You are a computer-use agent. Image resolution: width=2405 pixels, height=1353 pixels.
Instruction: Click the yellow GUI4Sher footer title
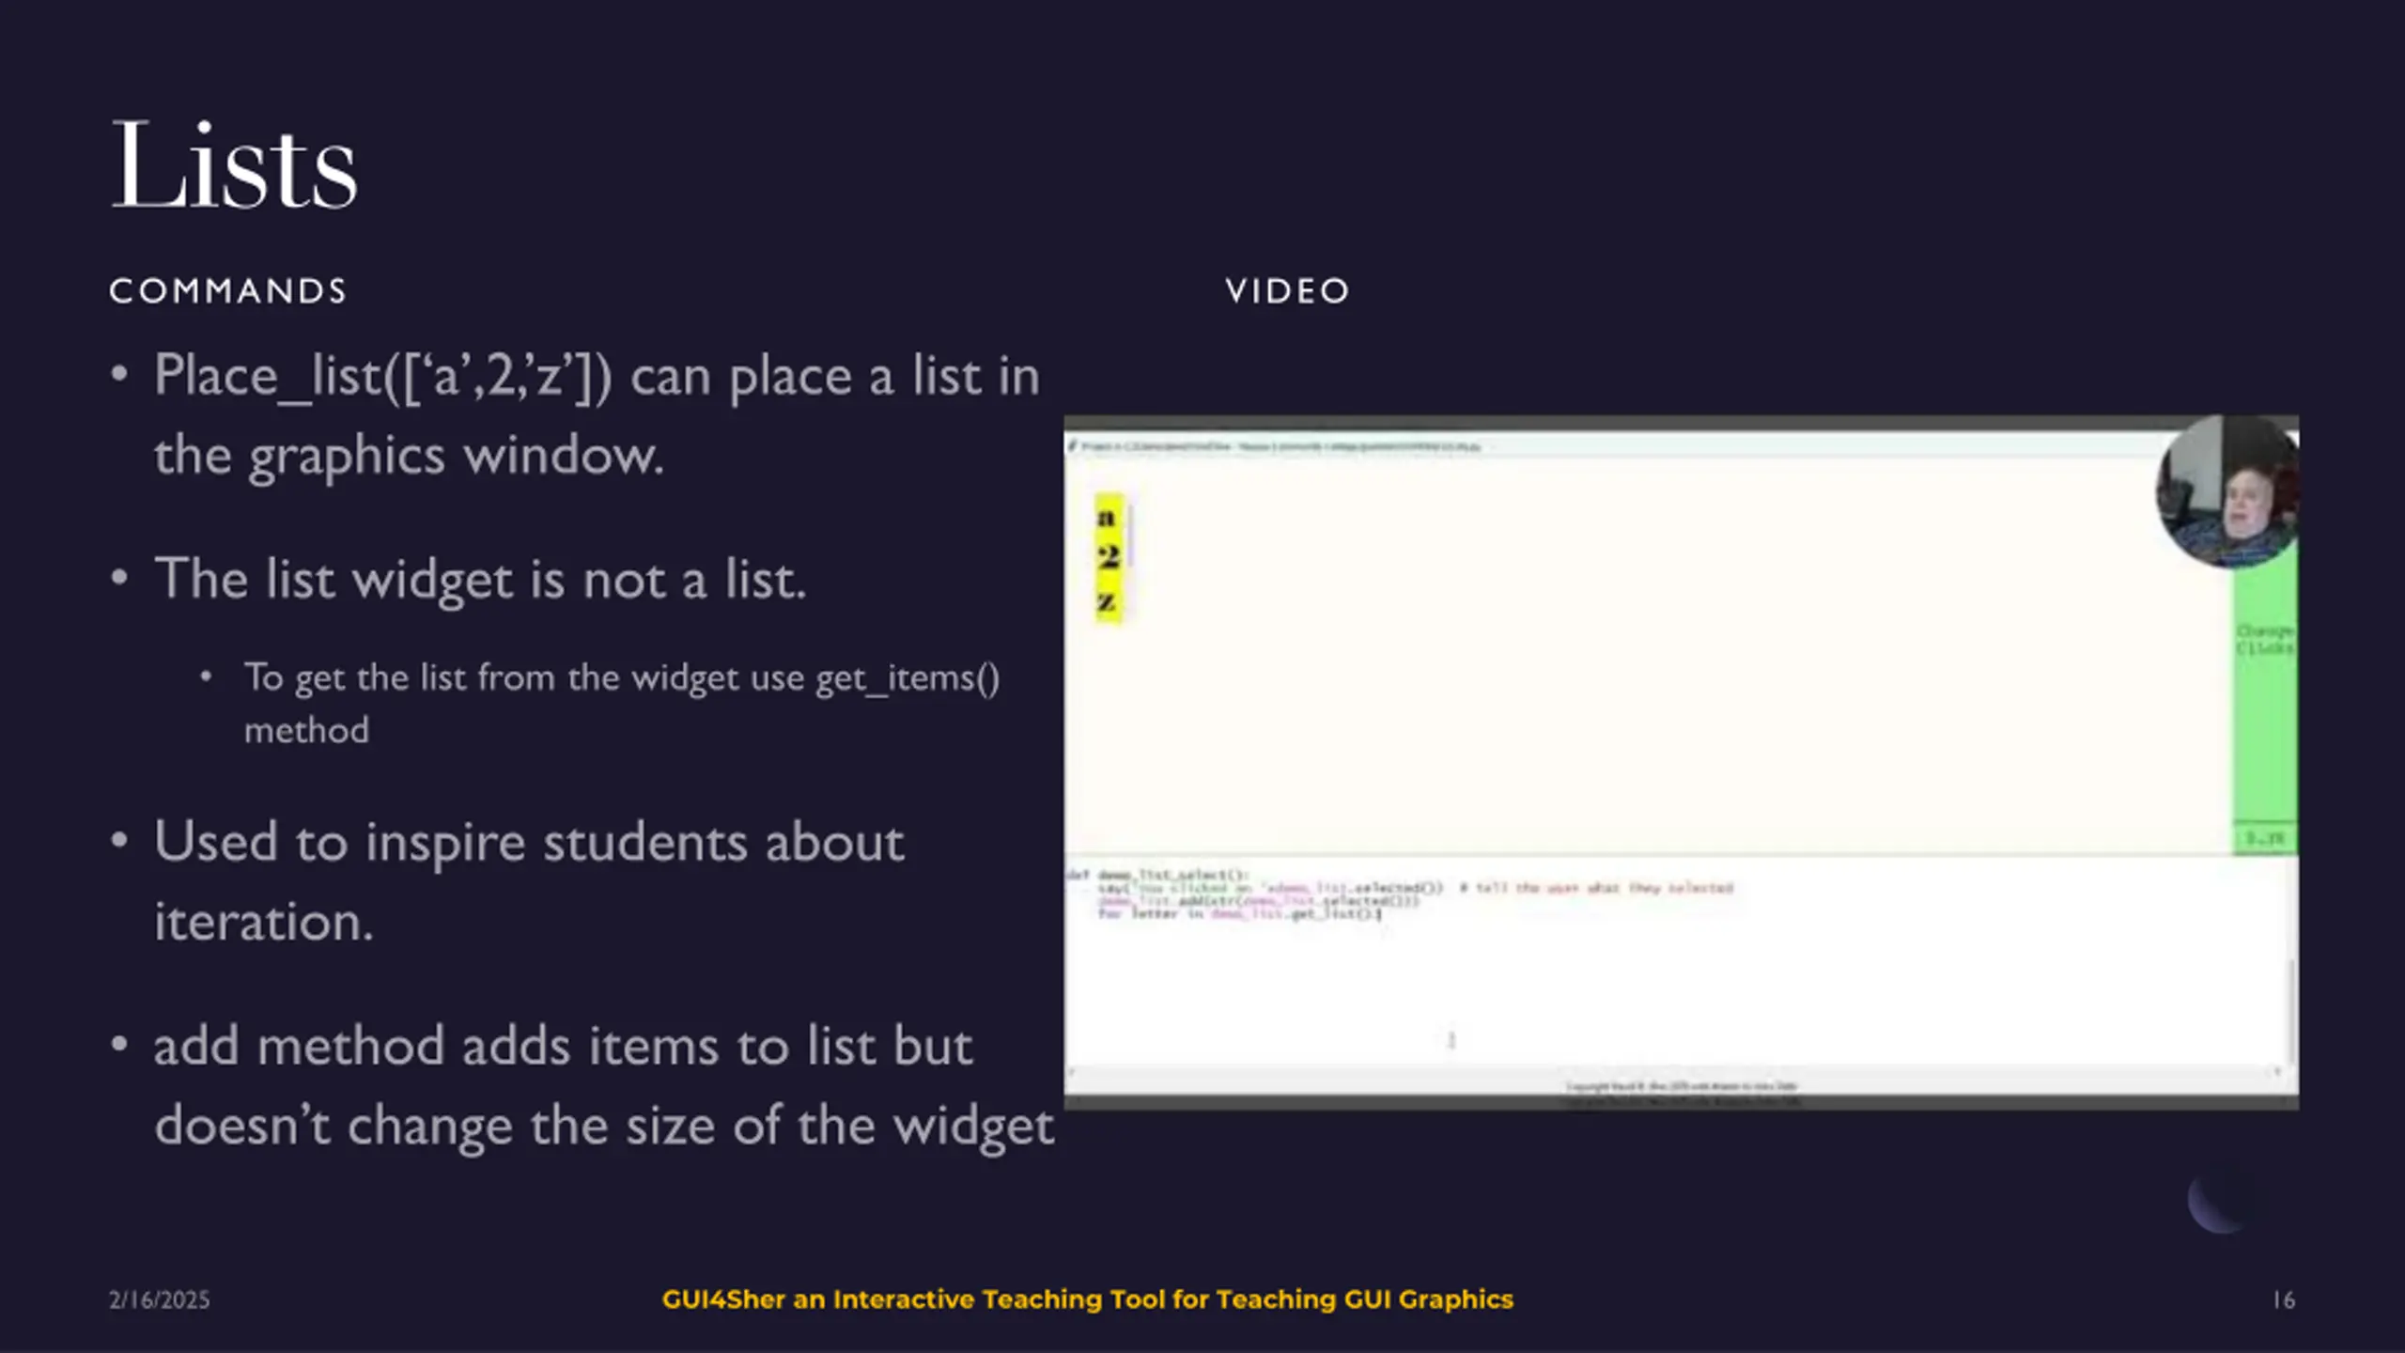point(1088,1299)
